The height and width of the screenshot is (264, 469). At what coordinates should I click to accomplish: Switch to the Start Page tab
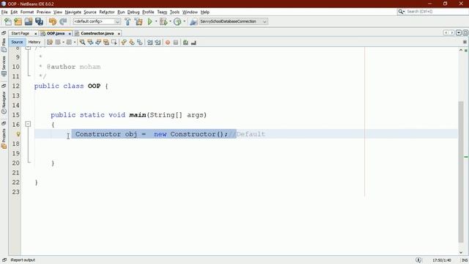tap(21, 34)
